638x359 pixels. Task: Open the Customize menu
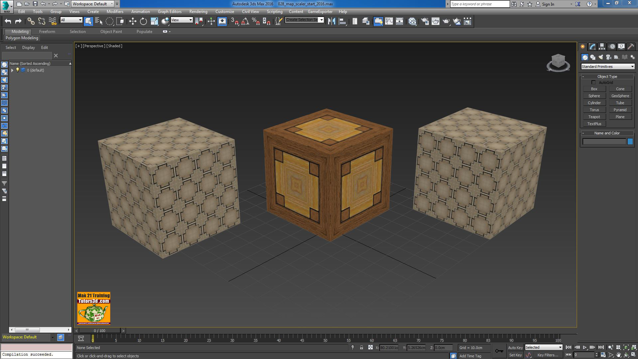224,11
